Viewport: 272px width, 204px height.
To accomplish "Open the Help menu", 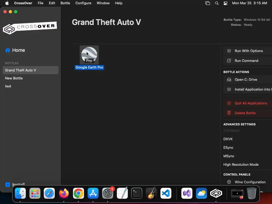I will [119, 3].
